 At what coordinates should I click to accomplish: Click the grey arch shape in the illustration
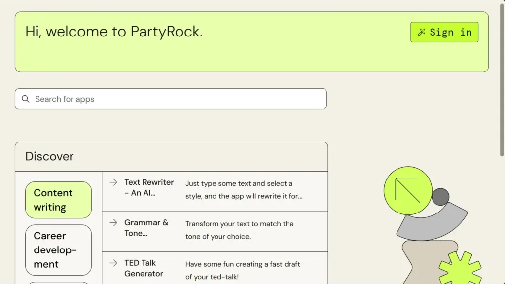coord(433,222)
